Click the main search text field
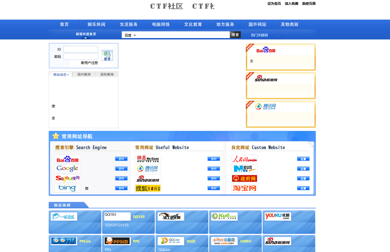 (183, 35)
